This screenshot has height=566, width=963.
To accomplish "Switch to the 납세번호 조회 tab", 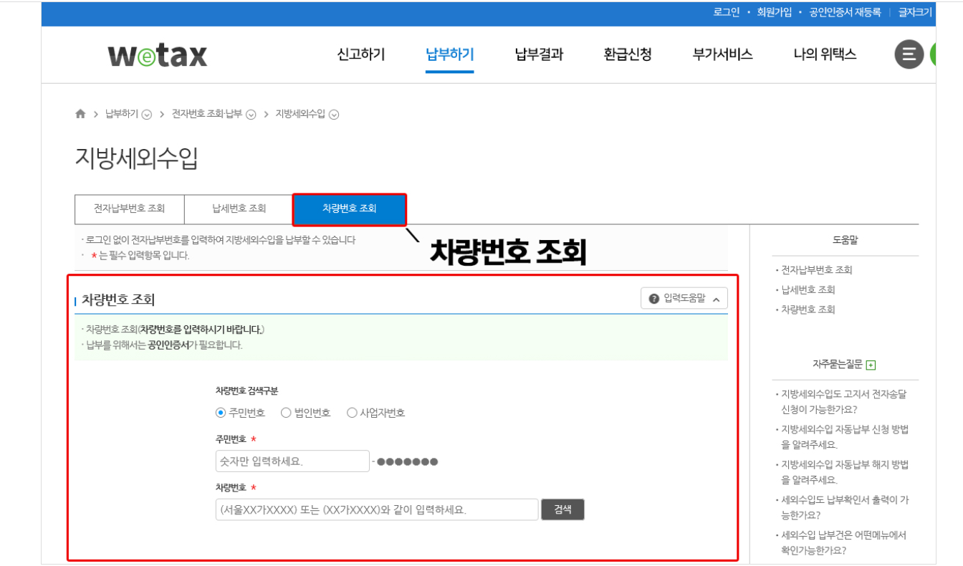I will click(x=239, y=208).
